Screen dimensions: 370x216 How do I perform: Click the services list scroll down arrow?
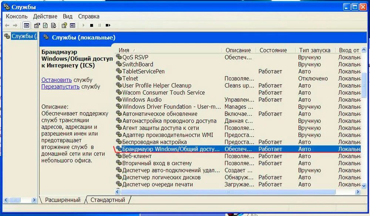click(364, 186)
